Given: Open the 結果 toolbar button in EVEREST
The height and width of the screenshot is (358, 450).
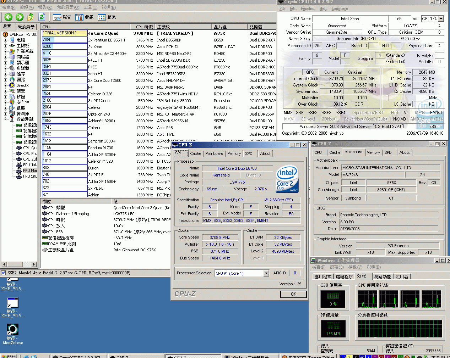Looking at the screenshot, I should pos(107,17).
